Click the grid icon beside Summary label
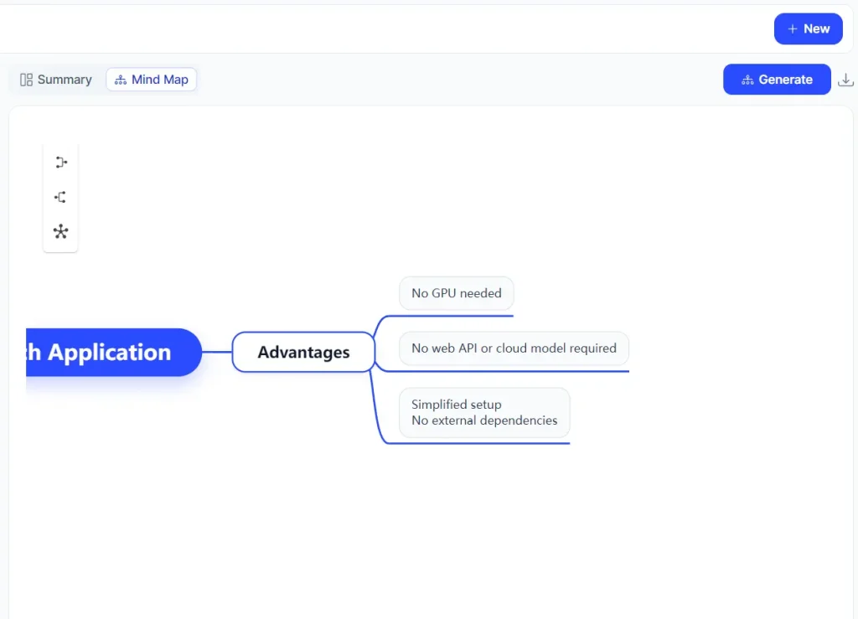The image size is (858, 619). coord(26,79)
